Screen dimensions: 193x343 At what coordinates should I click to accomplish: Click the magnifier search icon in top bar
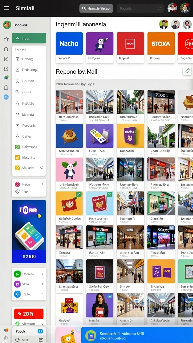84,8
